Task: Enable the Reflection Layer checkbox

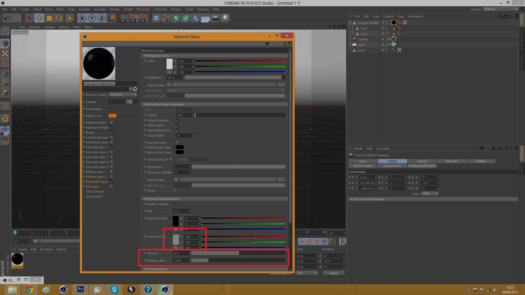Action: pos(112,142)
